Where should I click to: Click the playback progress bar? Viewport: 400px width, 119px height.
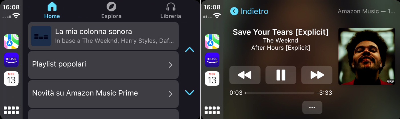[279, 93]
